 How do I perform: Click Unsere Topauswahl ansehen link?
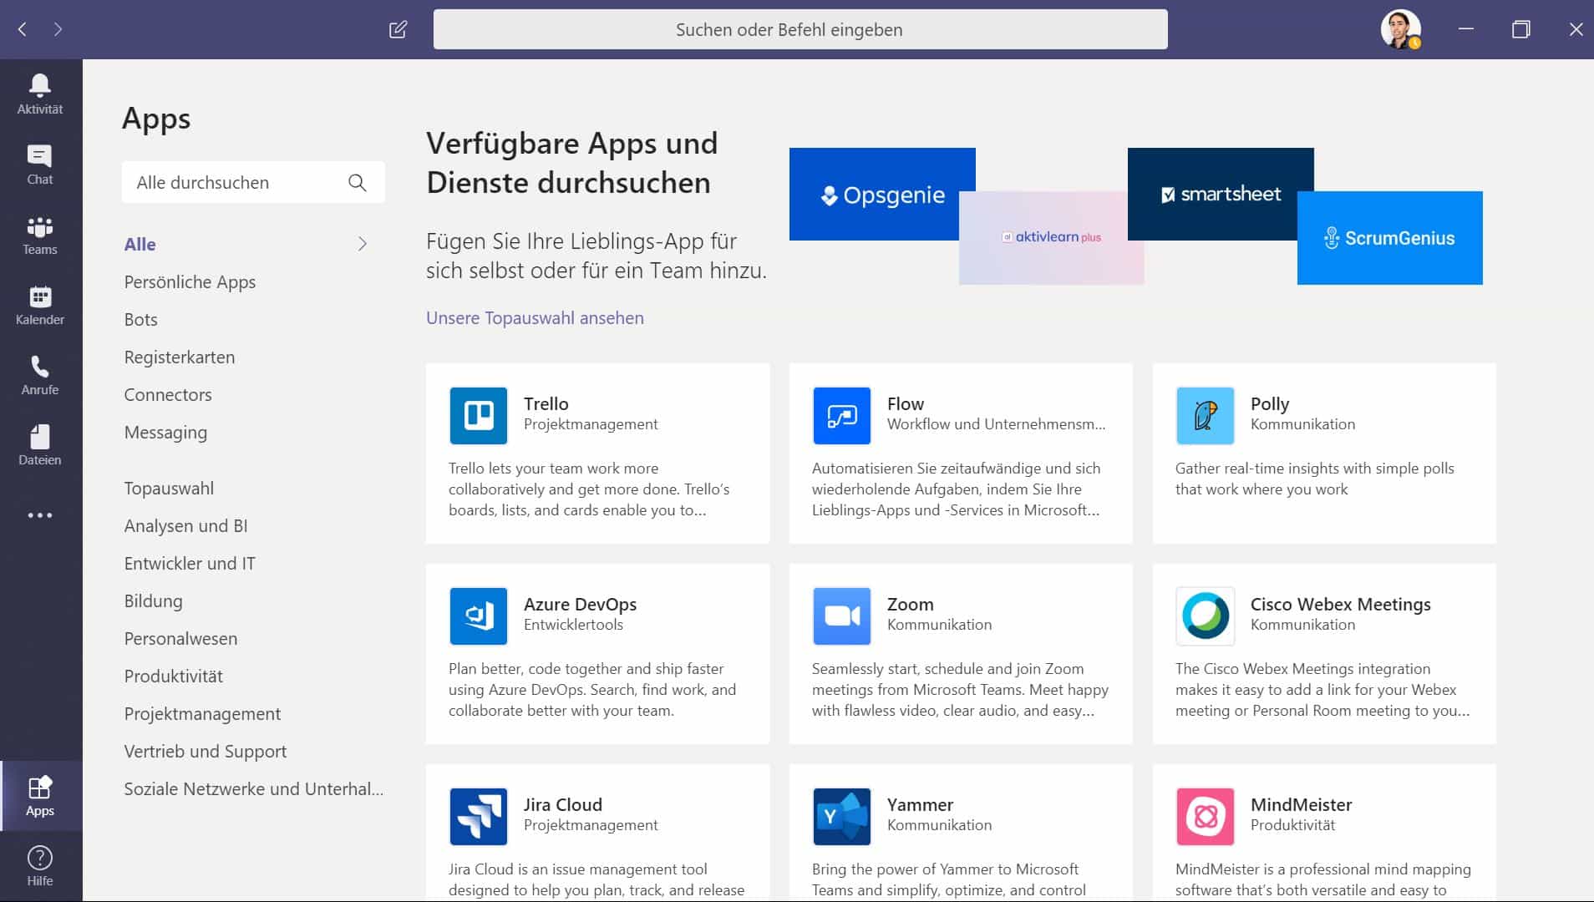[535, 318]
